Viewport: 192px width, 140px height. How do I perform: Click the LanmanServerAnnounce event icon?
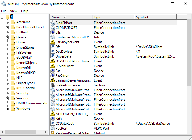click(x=53, y=80)
